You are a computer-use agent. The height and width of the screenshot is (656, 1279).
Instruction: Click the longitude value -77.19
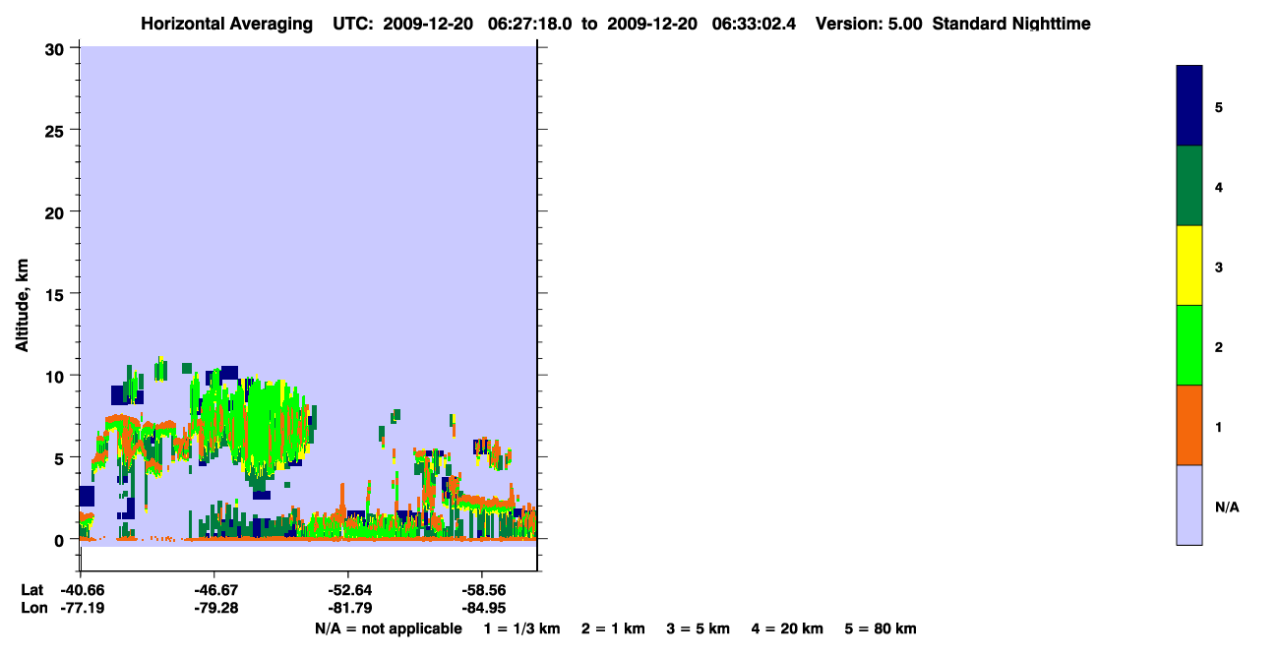click(x=81, y=608)
